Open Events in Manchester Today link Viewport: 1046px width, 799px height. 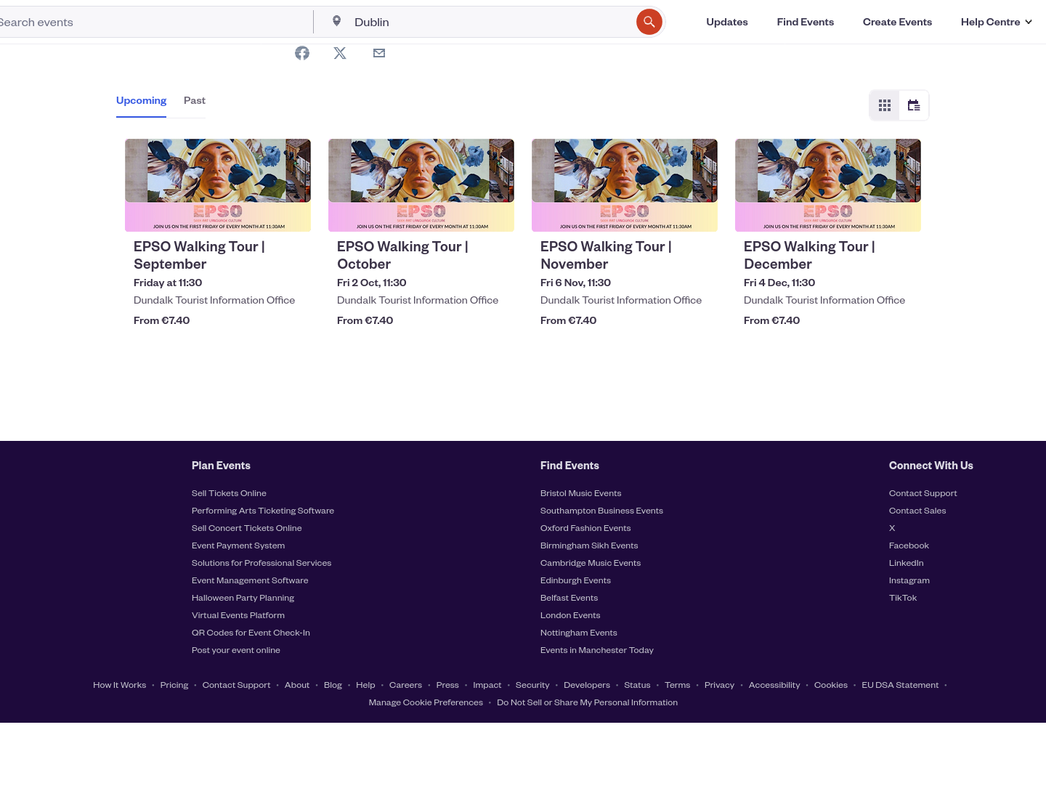tap(597, 650)
